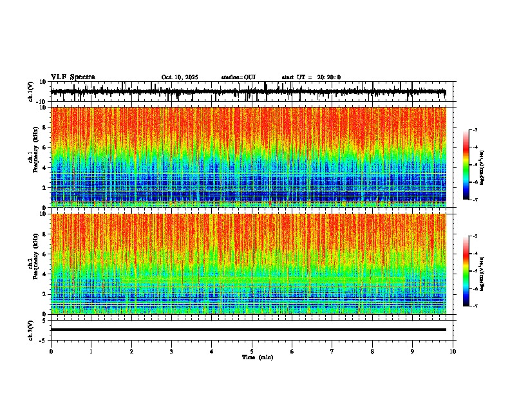Click the time axis tick label "3"
This screenshot has width=510, height=394.
[x=171, y=352]
